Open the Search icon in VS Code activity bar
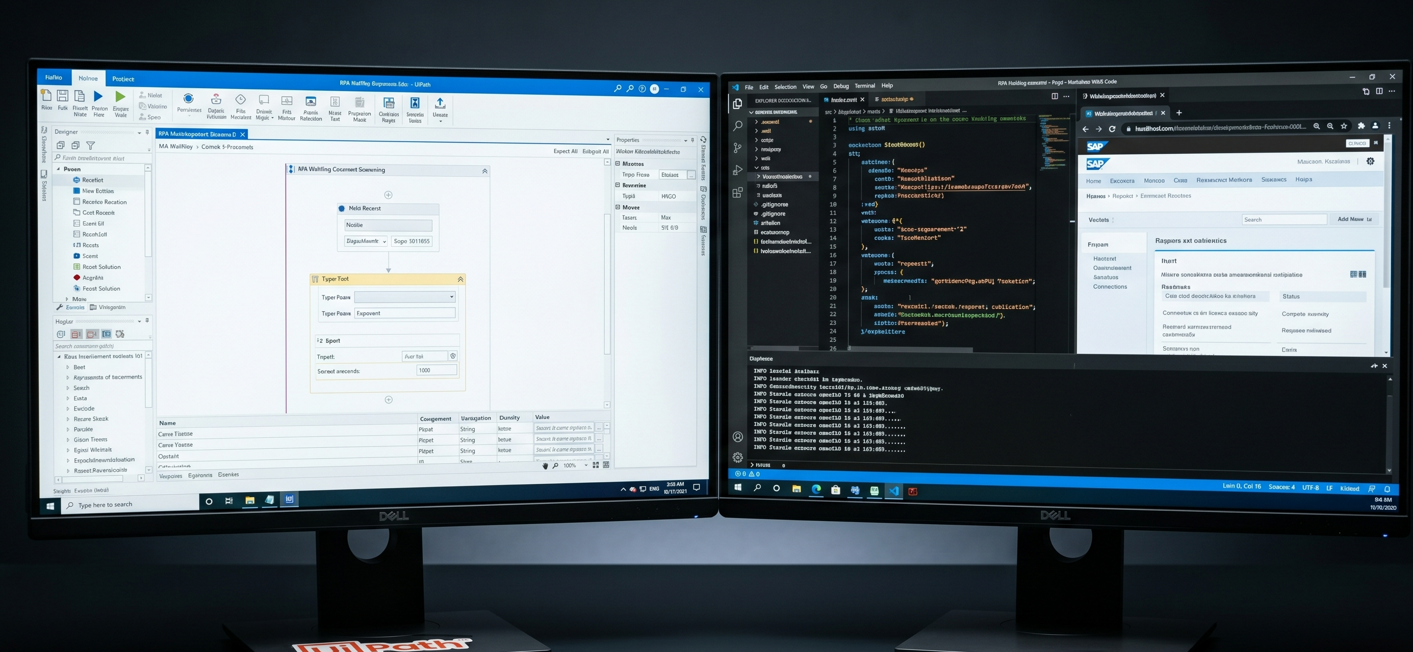Image resolution: width=1413 pixels, height=652 pixels. (737, 126)
